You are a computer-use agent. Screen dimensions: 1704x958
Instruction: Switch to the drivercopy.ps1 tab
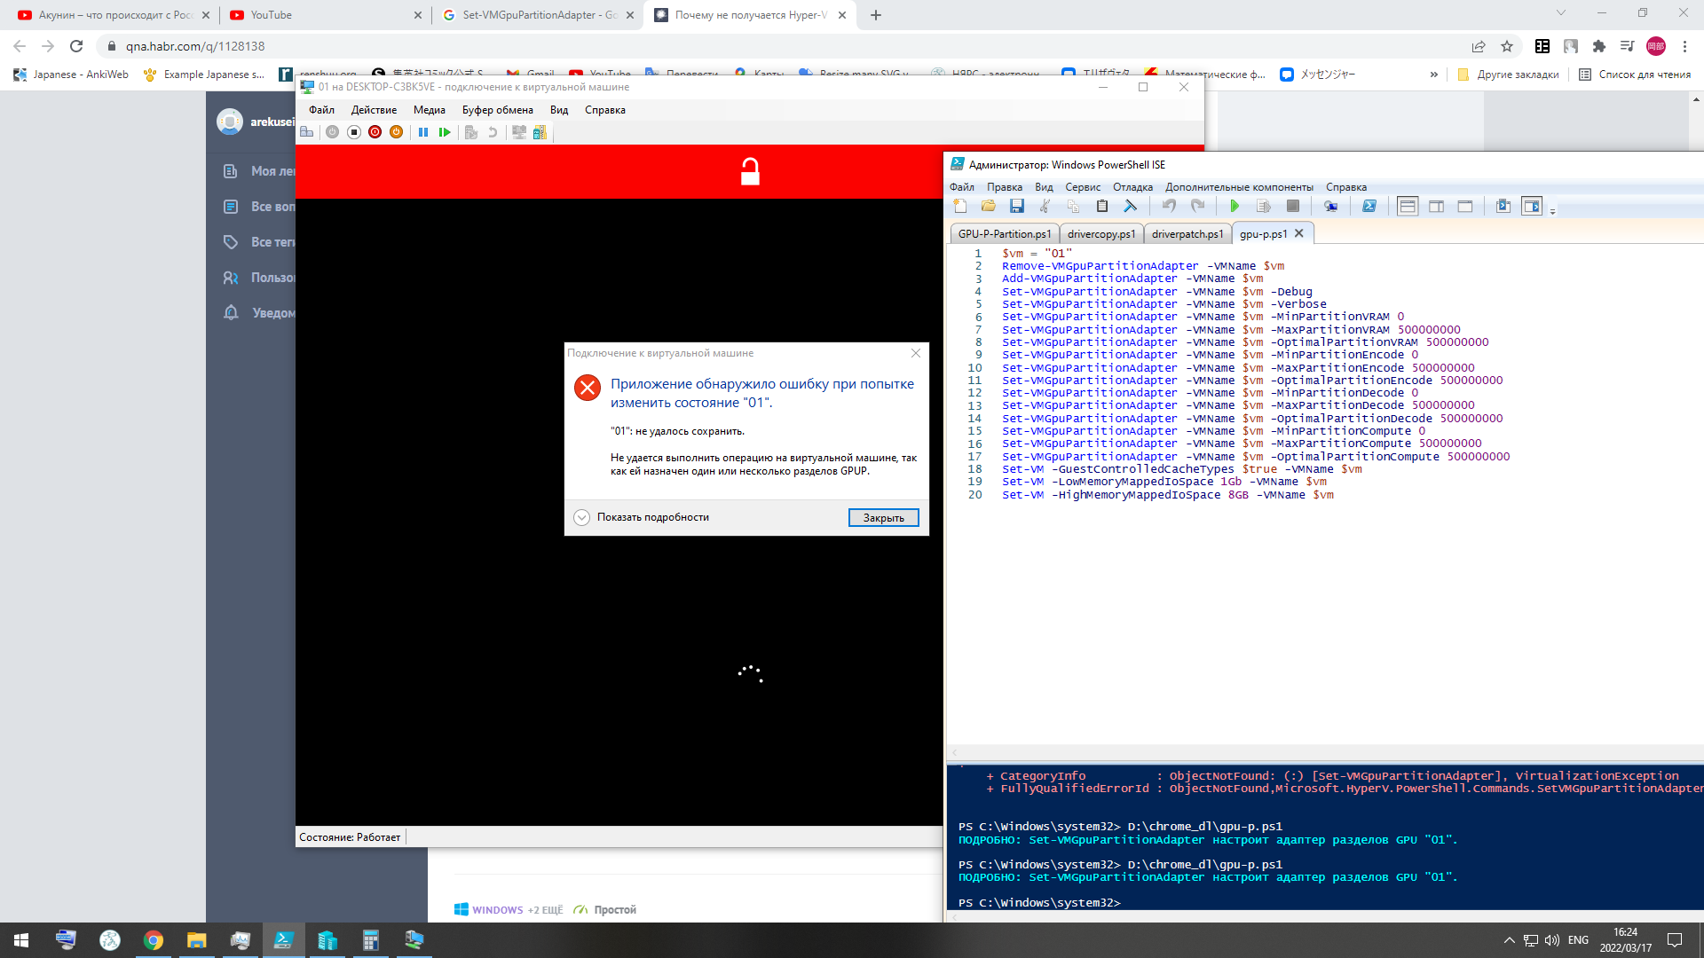pos(1101,234)
